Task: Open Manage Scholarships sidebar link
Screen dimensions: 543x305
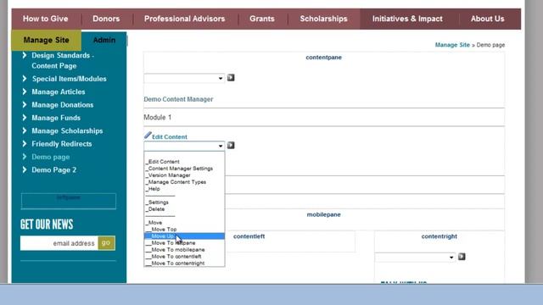Action: click(x=67, y=131)
